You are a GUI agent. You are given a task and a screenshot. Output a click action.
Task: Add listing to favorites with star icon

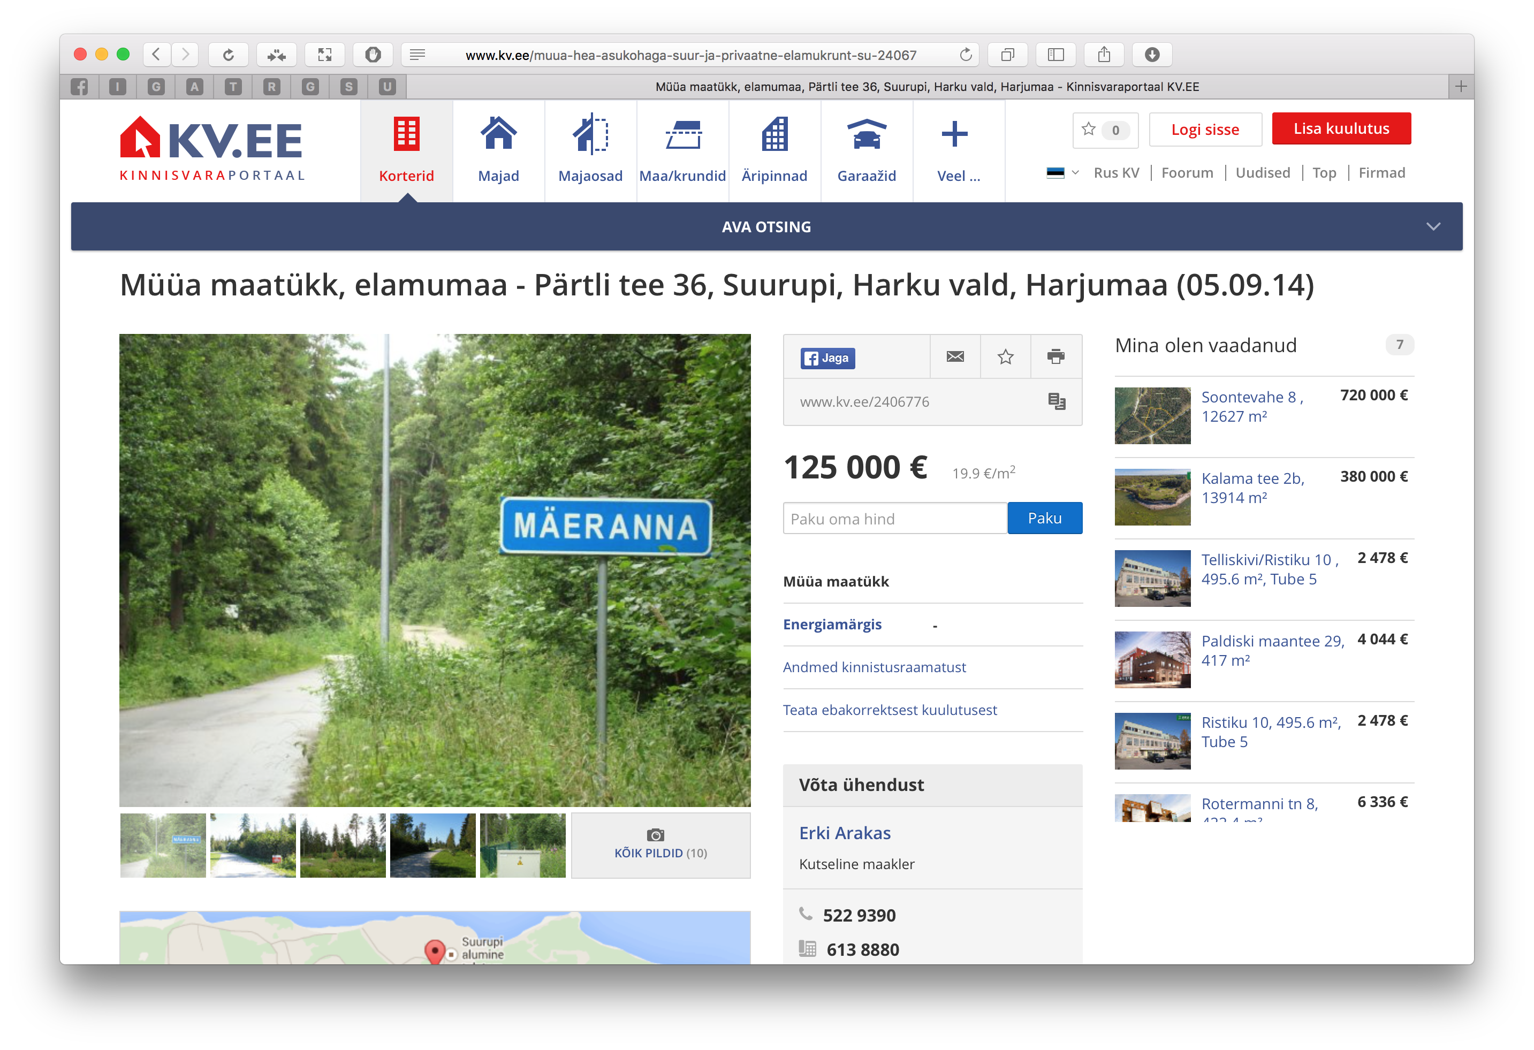coord(1005,357)
